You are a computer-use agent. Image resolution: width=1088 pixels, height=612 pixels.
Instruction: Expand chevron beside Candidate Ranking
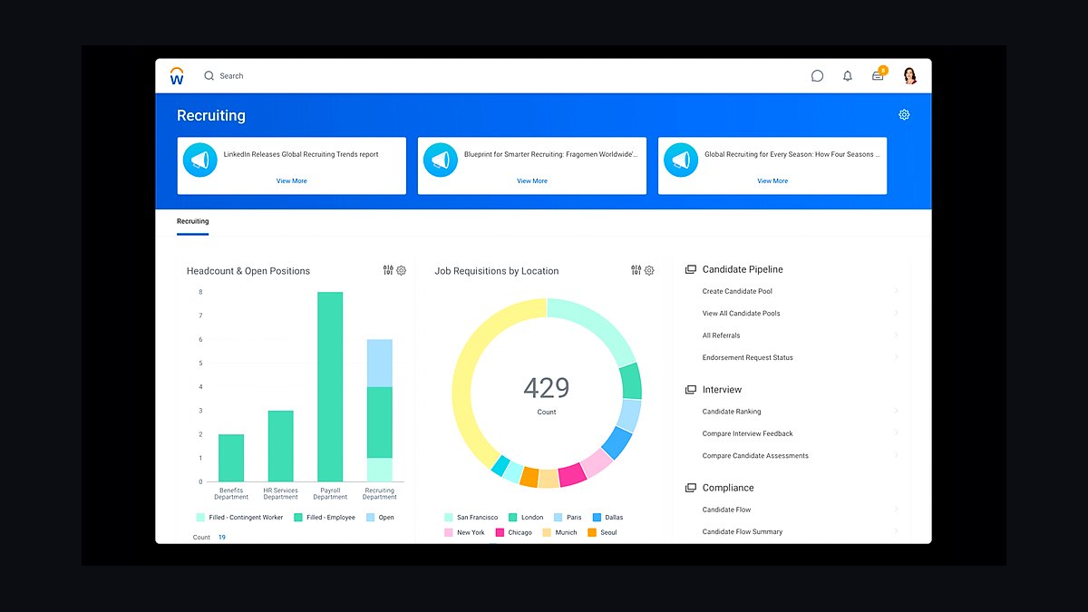[x=896, y=412]
